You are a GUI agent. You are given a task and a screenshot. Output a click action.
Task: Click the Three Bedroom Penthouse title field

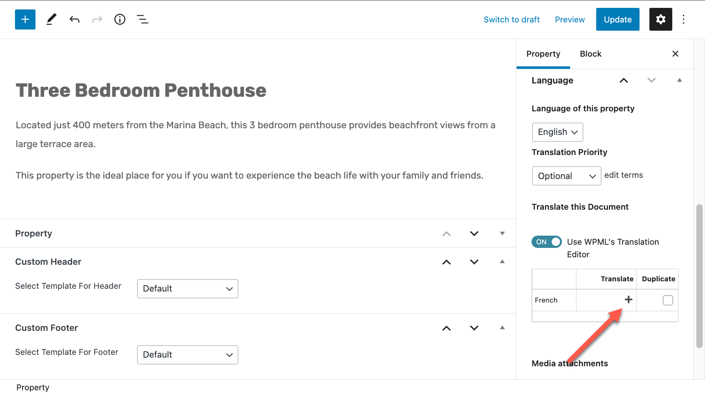pyautogui.click(x=141, y=90)
